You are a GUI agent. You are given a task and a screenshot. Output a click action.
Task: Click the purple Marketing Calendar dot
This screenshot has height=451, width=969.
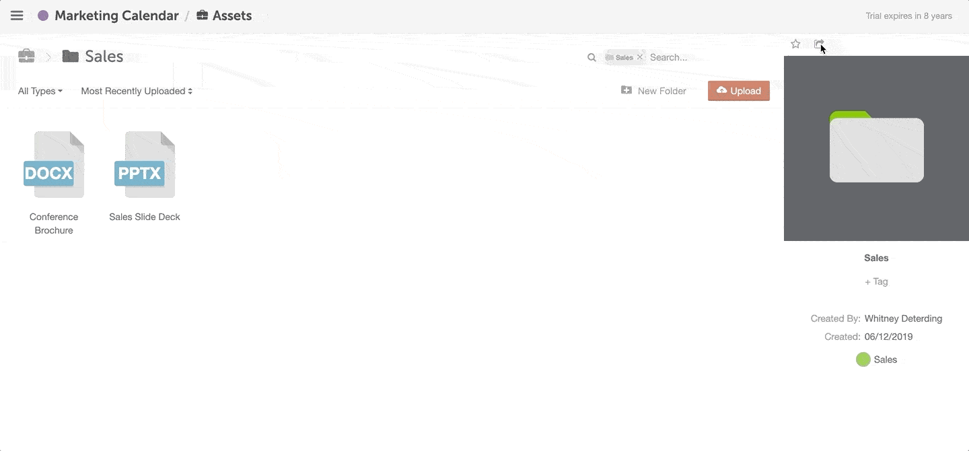(43, 15)
